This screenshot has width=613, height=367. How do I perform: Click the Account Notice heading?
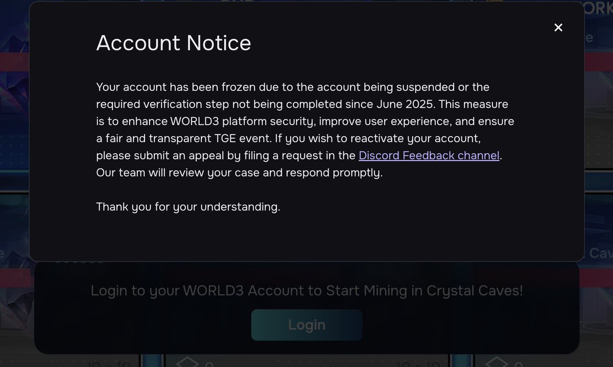tap(174, 43)
